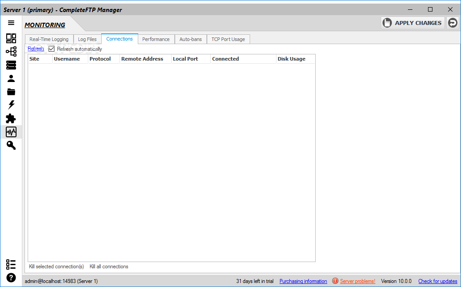Sort by the Protocol column header
461x287 pixels.
[104, 59]
